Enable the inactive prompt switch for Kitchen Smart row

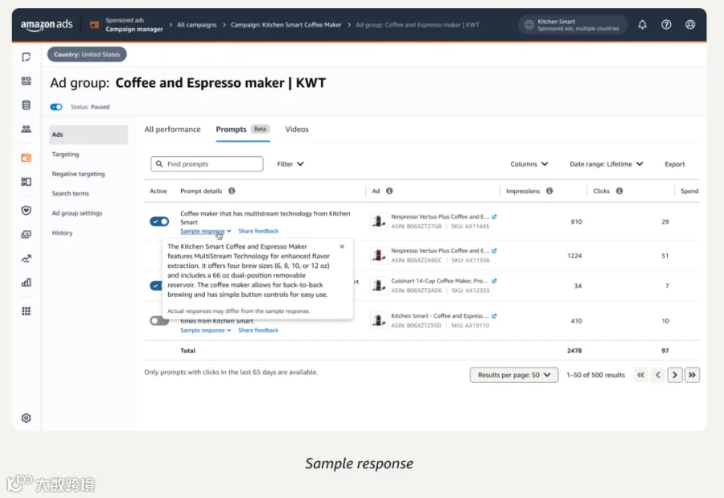(x=159, y=321)
